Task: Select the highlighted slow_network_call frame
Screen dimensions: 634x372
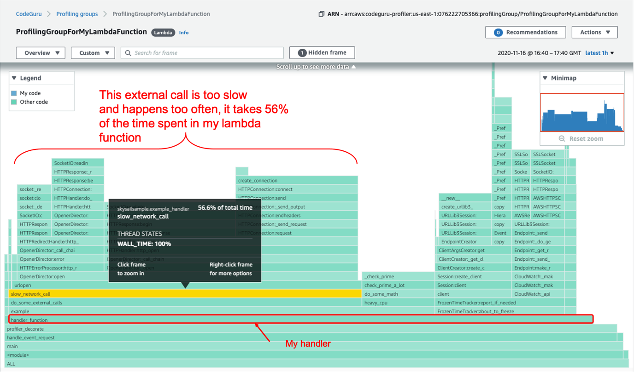Action: [55, 294]
